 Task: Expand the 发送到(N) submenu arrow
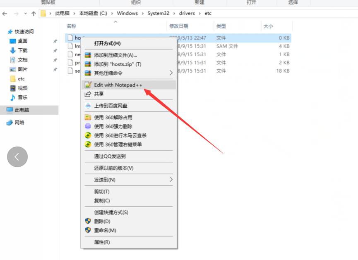point(171,180)
